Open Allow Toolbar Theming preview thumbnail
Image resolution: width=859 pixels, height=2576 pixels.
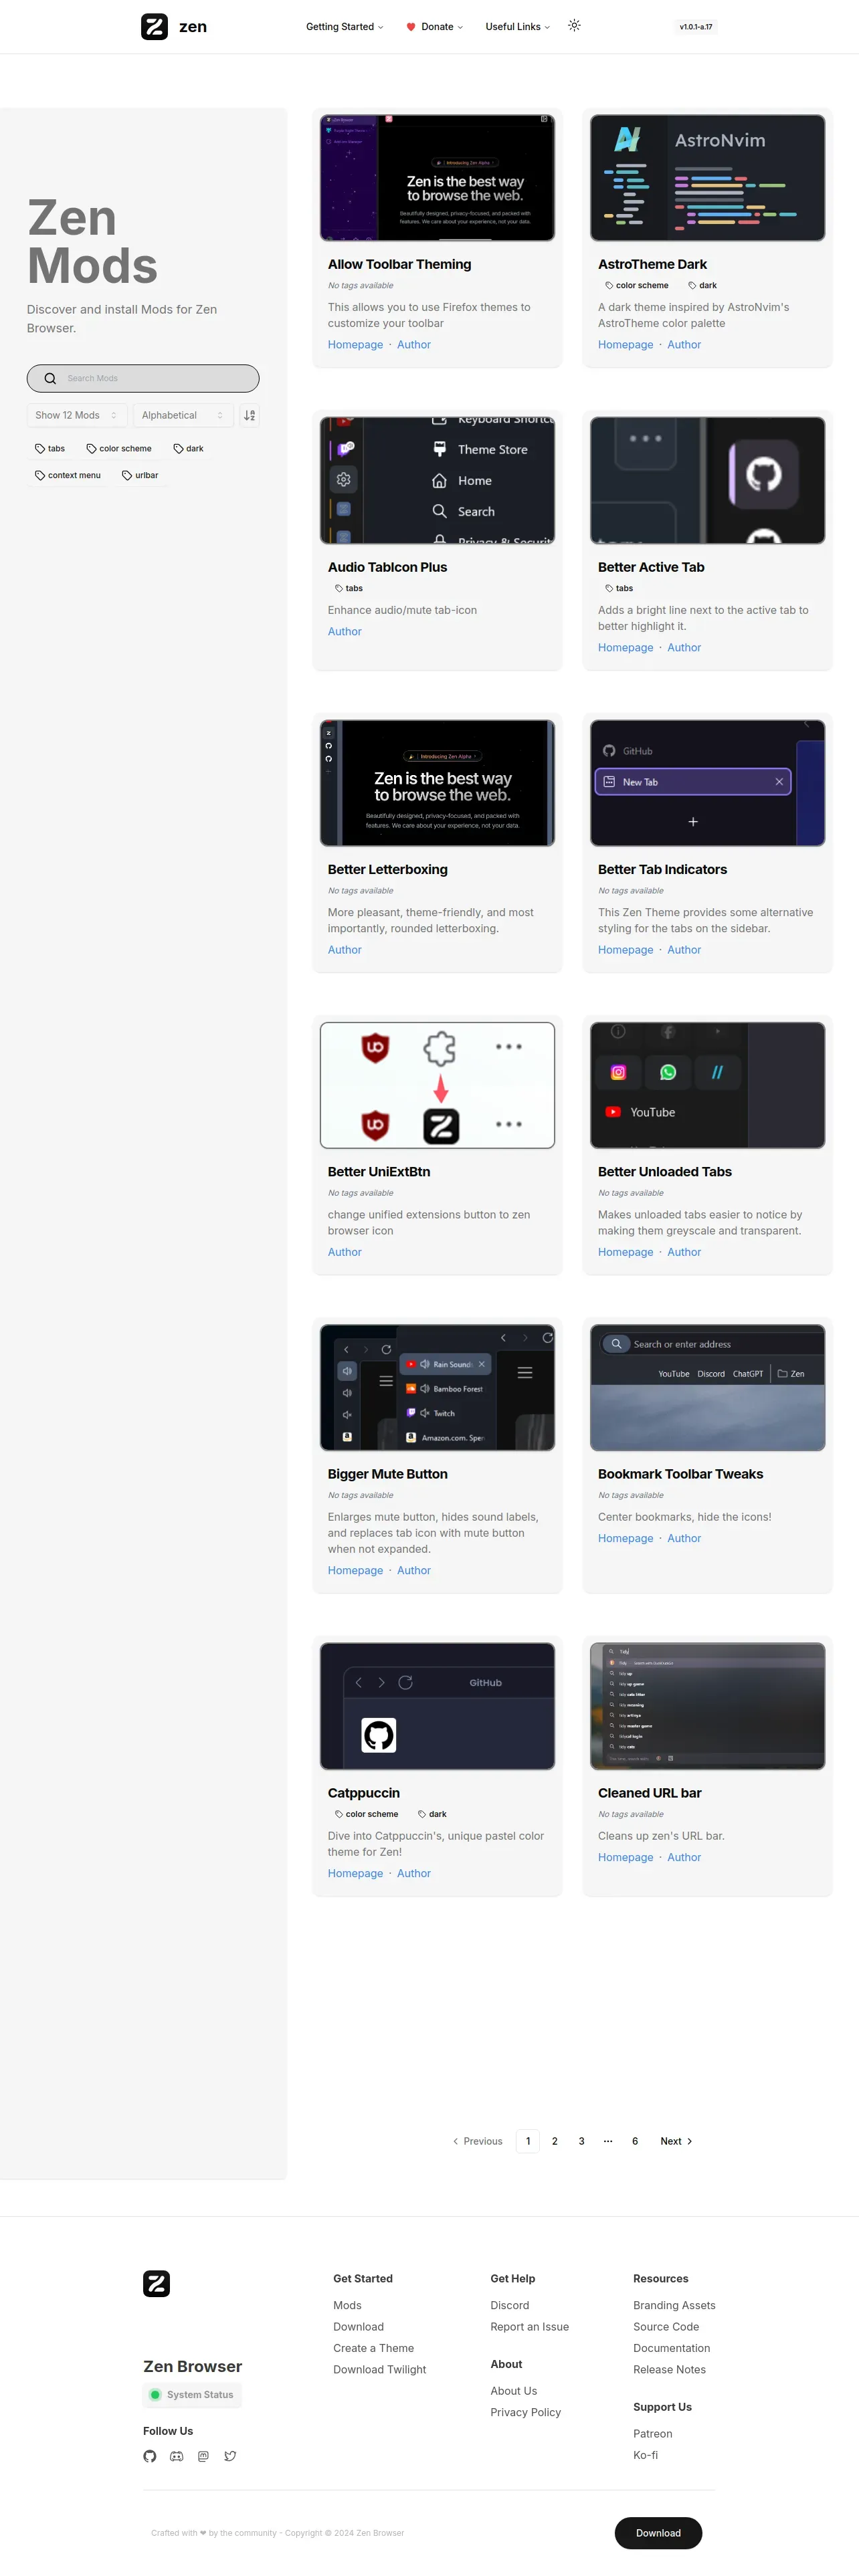coord(437,178)
